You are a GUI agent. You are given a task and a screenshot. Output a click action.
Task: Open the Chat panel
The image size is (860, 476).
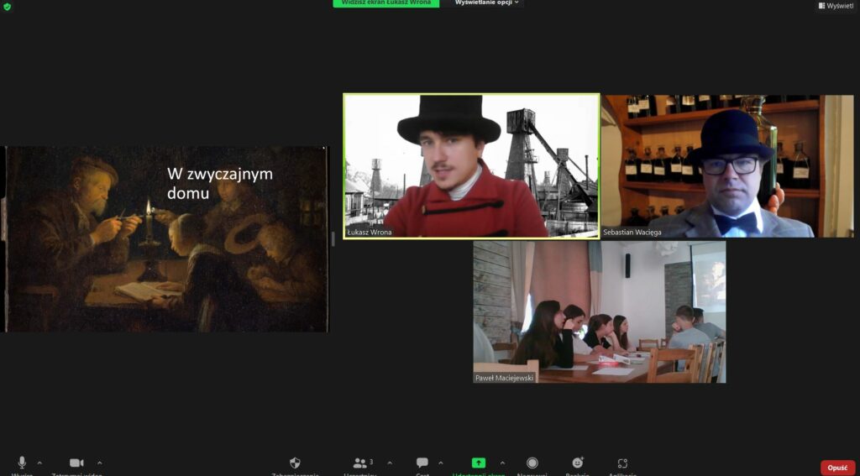point(422,463)
